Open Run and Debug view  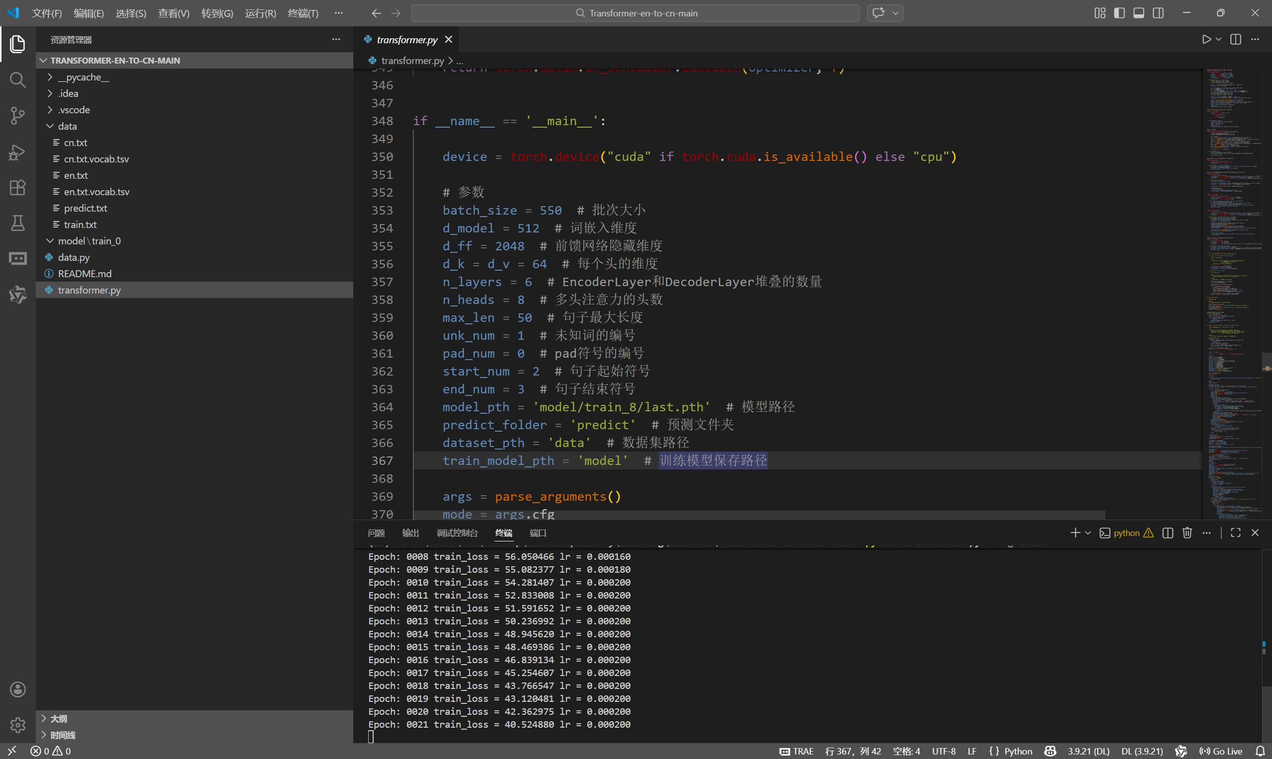[17, 152]
